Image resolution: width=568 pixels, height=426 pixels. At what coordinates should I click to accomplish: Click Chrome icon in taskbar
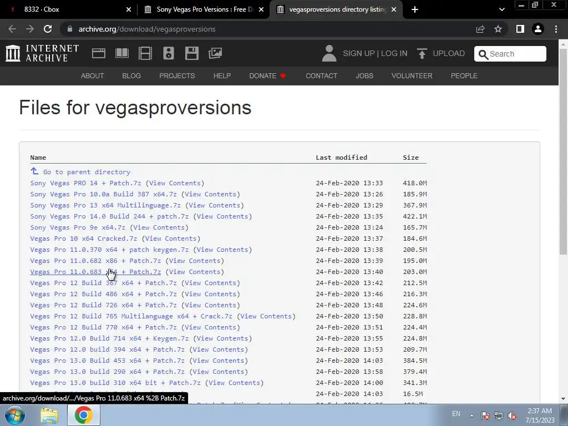[83, 415]
